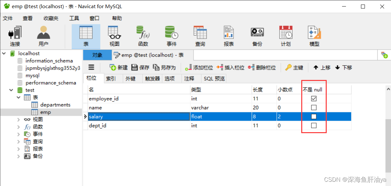
Task: Open the 工具 (Tools) menu
Action: pos(74,19)
